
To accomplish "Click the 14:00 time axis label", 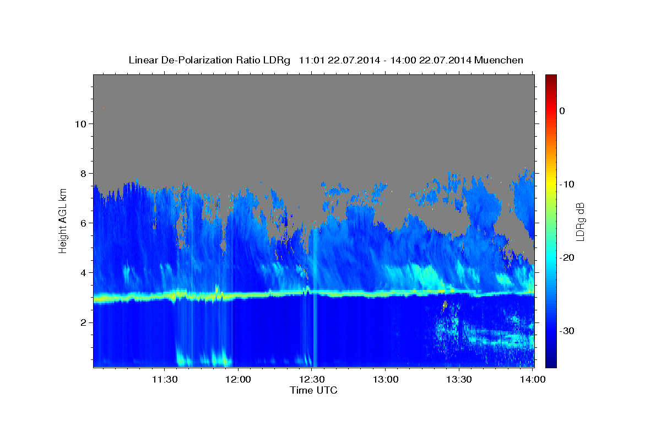I will [x=533, y=379].
